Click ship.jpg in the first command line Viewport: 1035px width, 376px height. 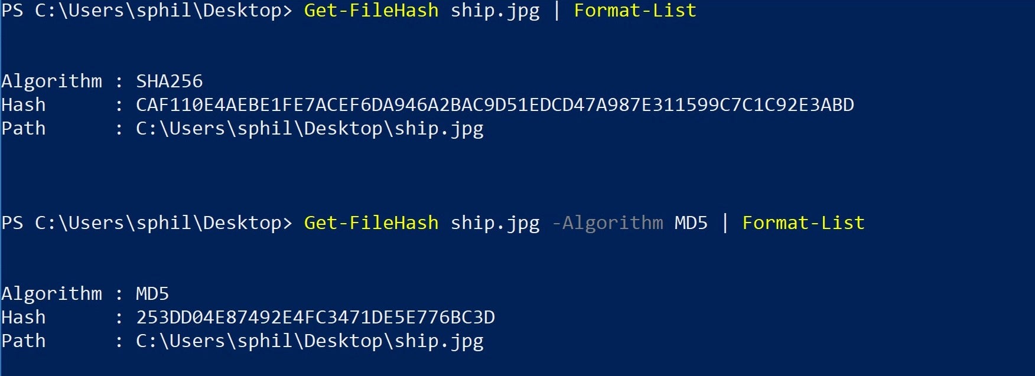click(x=495, y=11)
